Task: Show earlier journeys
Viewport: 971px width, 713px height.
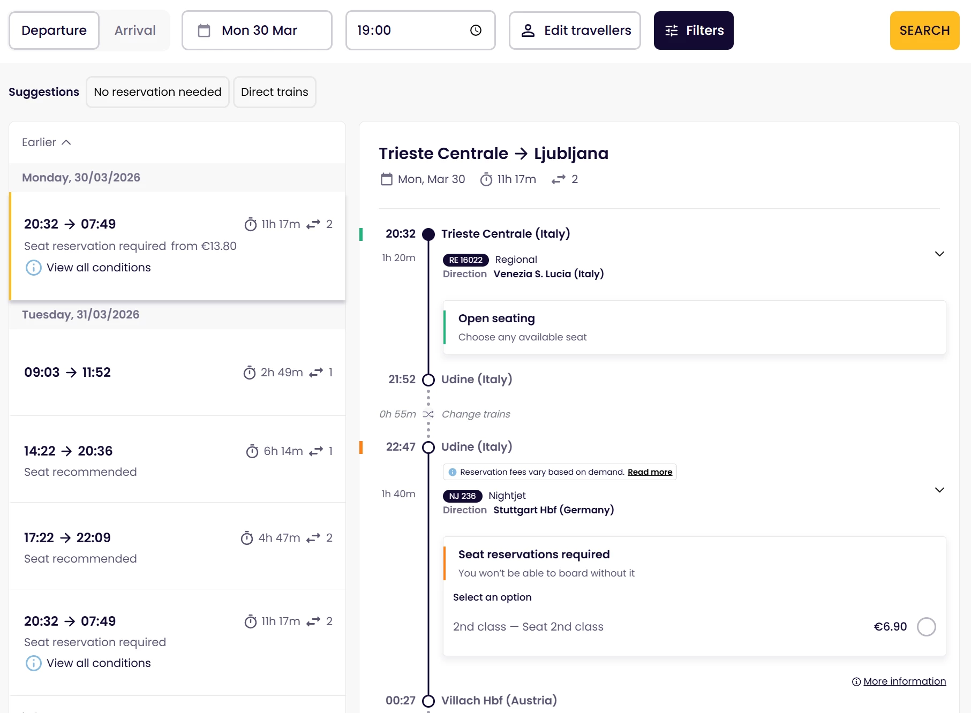Action: coord(47,142)
